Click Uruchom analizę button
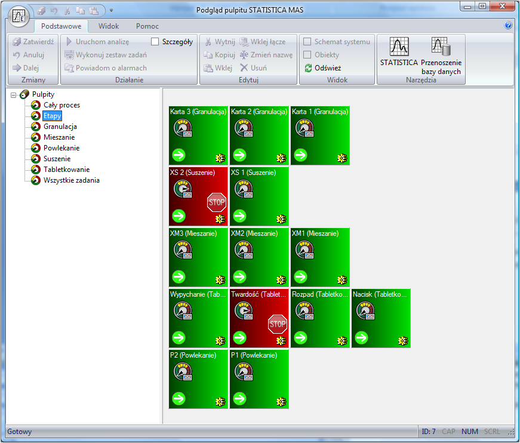The image size is (520, 443). (x=97, y=42)
